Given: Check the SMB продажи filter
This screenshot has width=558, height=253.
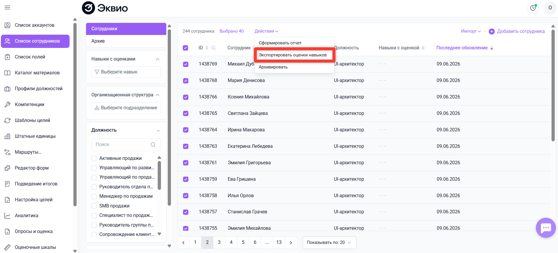Looking at the screenshot, I should (x=94, y=206).
